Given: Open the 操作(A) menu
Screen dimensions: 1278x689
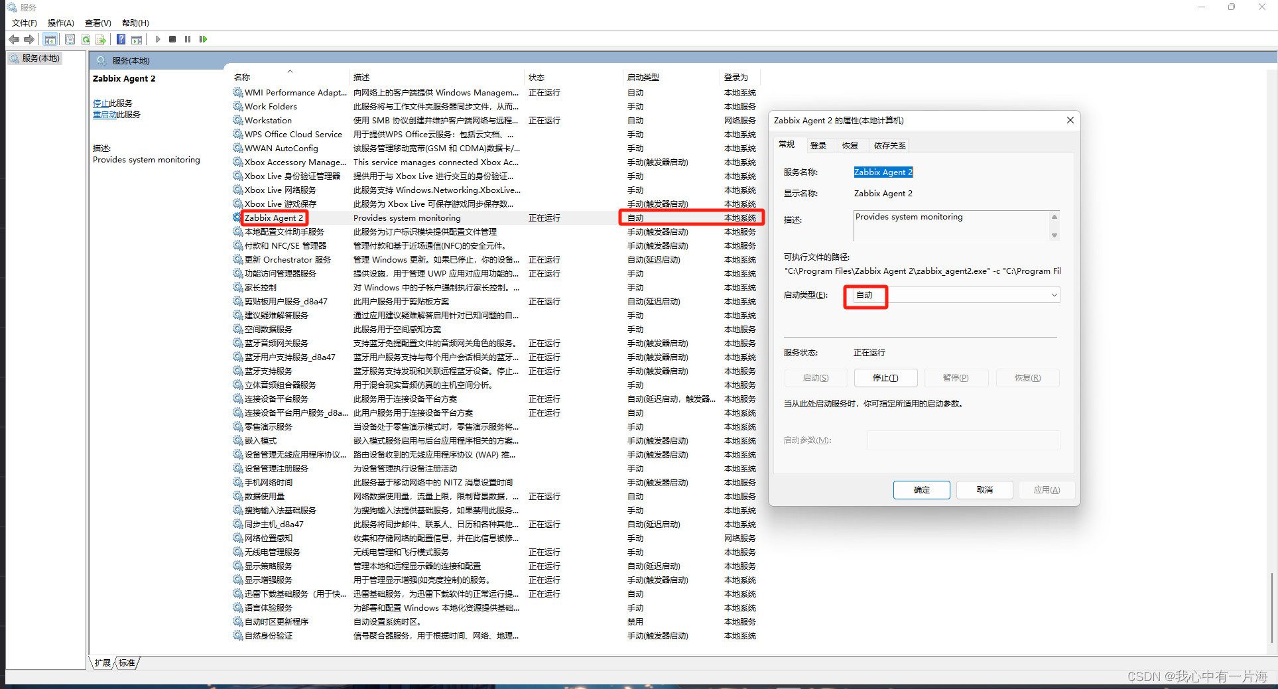Looking at the screenshot, I should (x=61, y=23).
